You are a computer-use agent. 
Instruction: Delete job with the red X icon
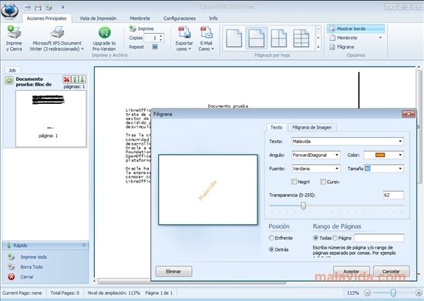click(66, 79)
